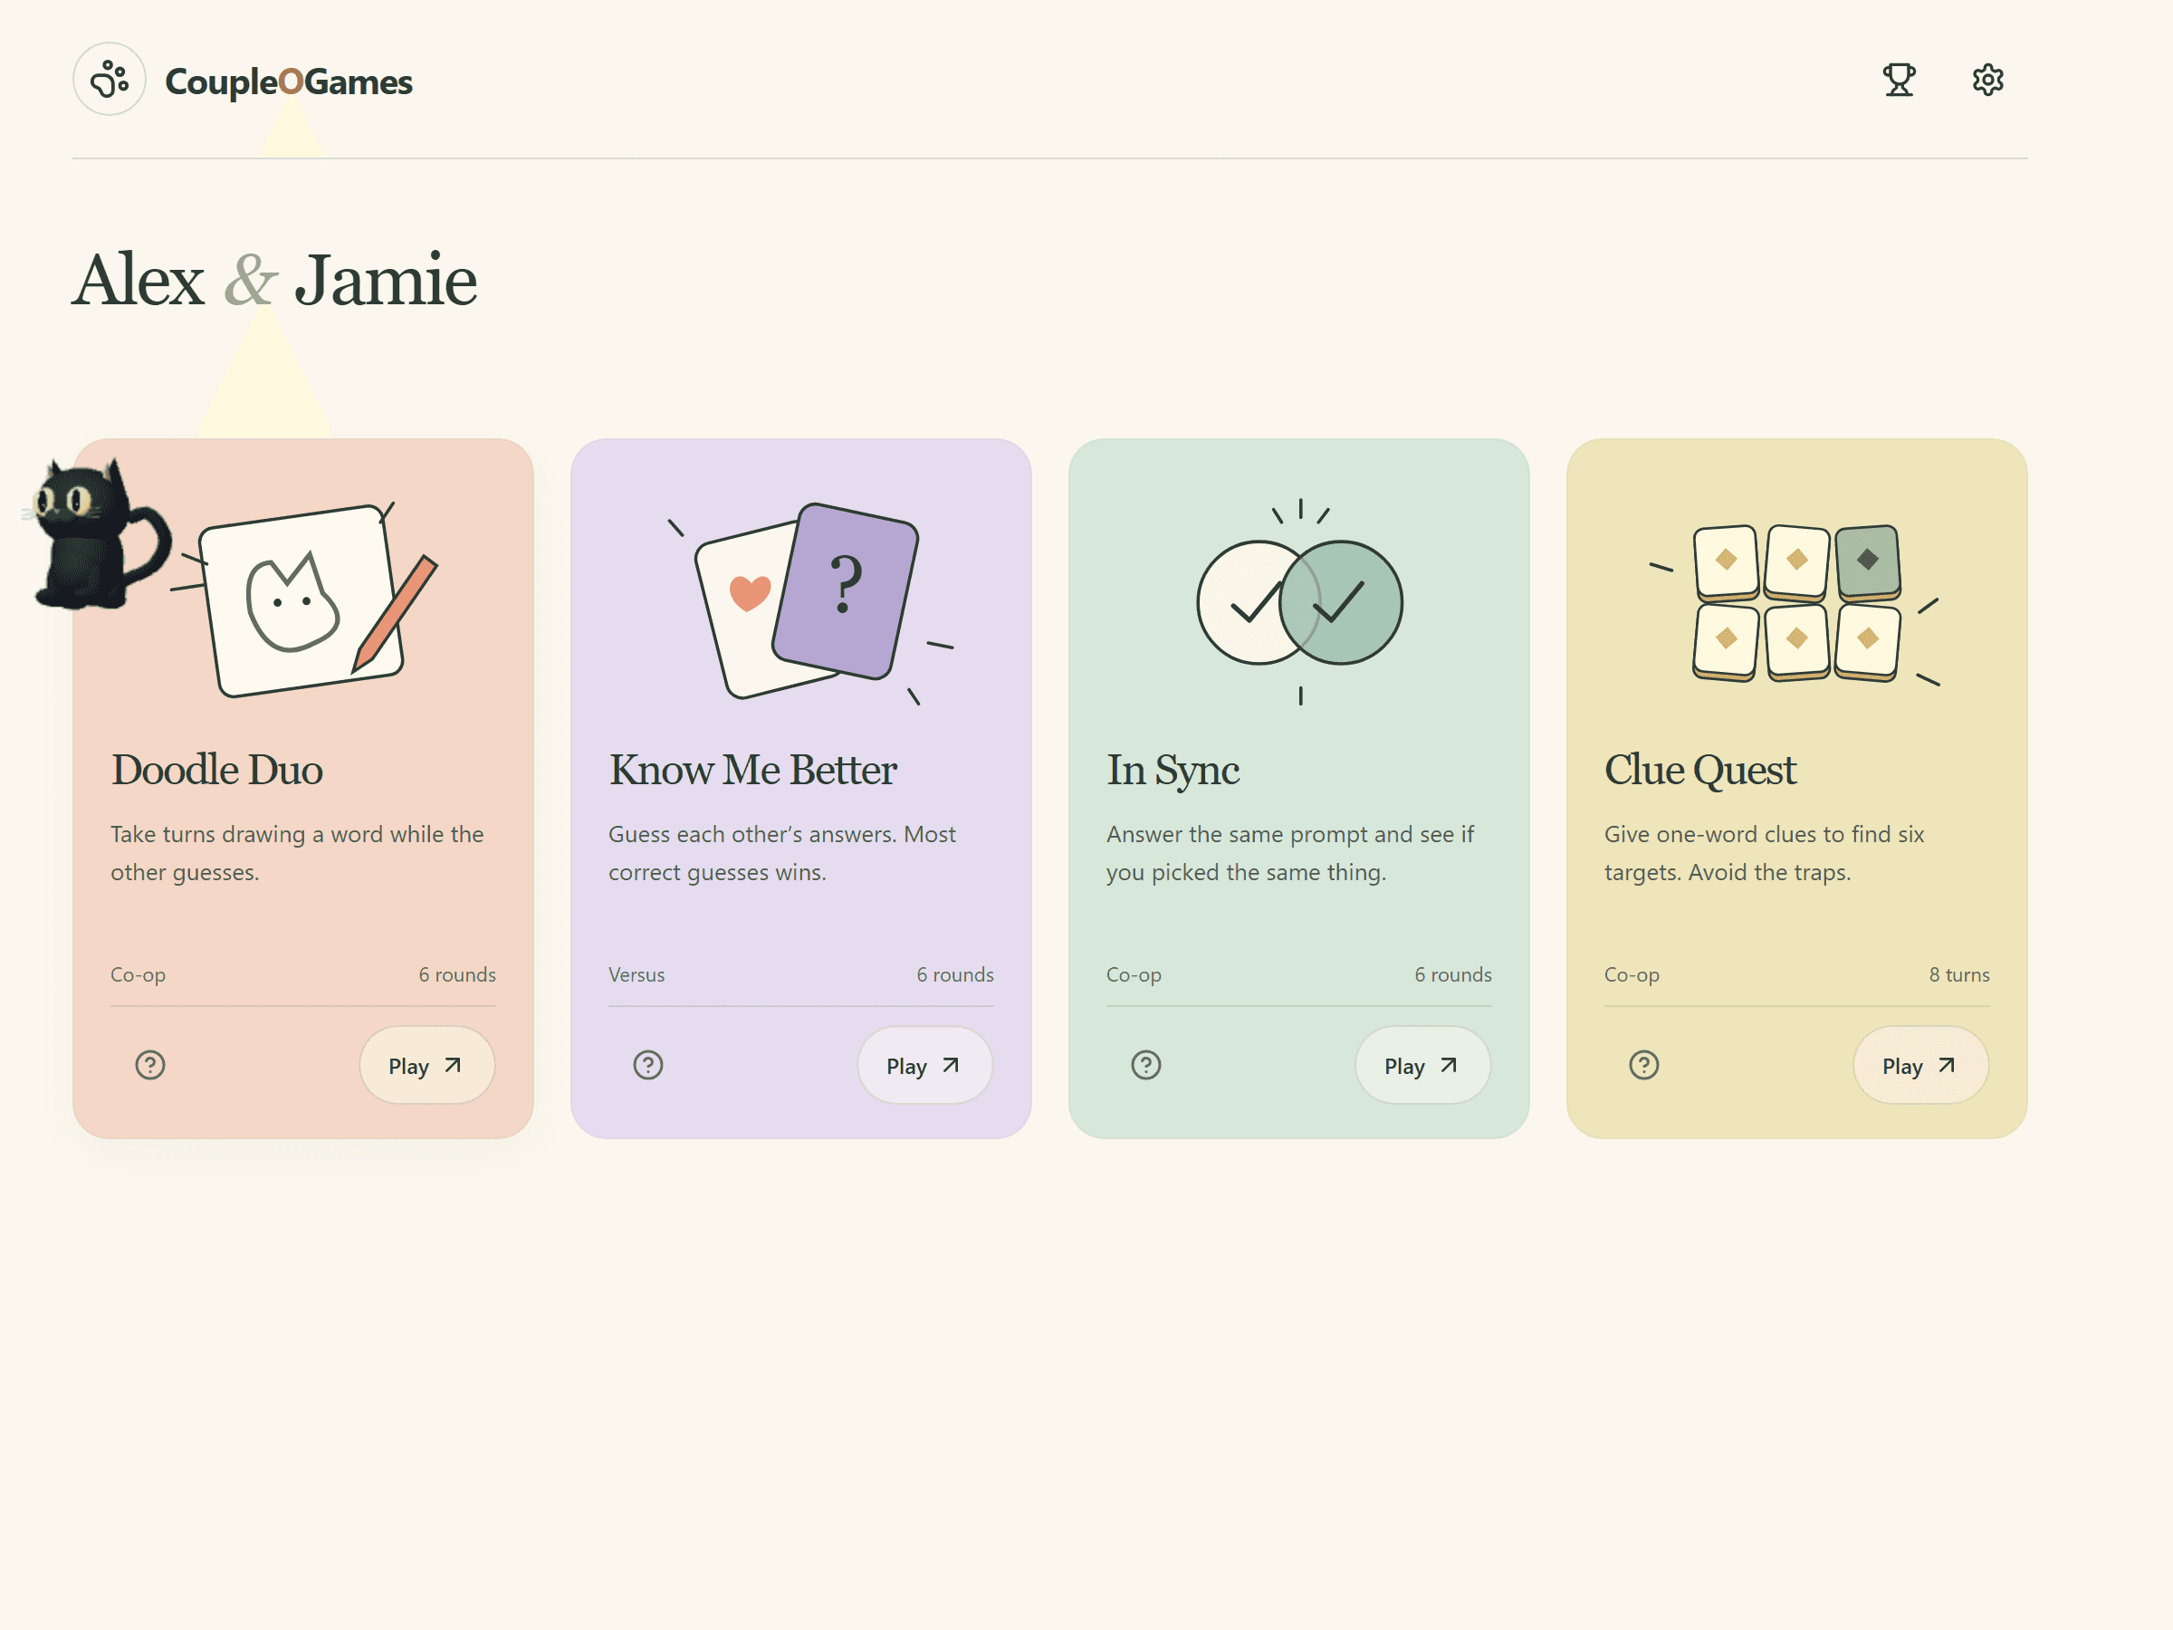
Task: Show help for Know Me Better
Action: click(648, 1065)
